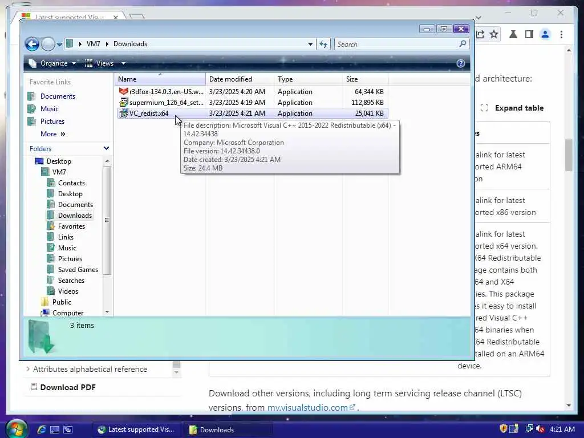Select Music folder in folder tree
The width and height of the screenshot is (584, 438).
(x=67, y=248)
